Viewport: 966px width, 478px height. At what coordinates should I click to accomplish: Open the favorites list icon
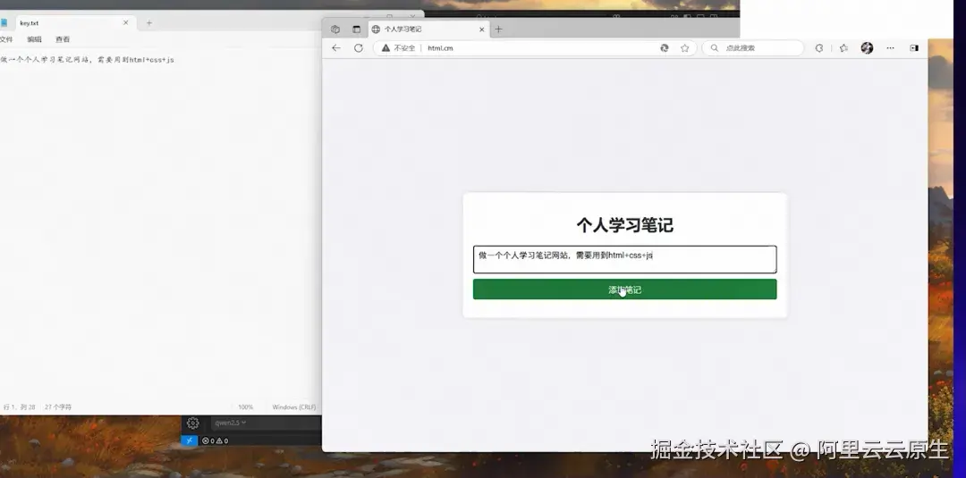pyautogui.click(x=843, y=48)
